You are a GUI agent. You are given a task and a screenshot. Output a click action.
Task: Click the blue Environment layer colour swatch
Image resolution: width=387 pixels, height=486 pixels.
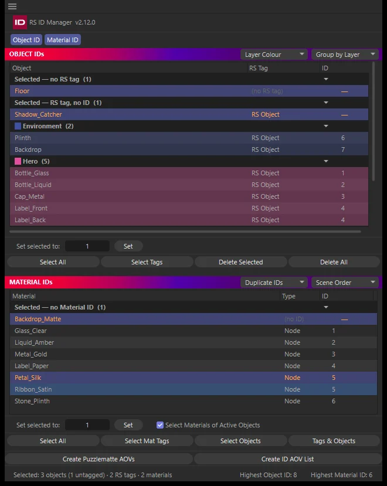(x=18, y=126)
